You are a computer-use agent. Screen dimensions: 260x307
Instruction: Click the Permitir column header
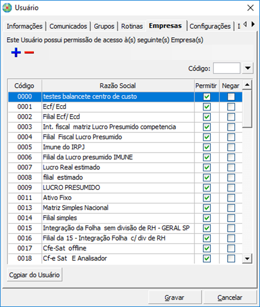point(206,86)
